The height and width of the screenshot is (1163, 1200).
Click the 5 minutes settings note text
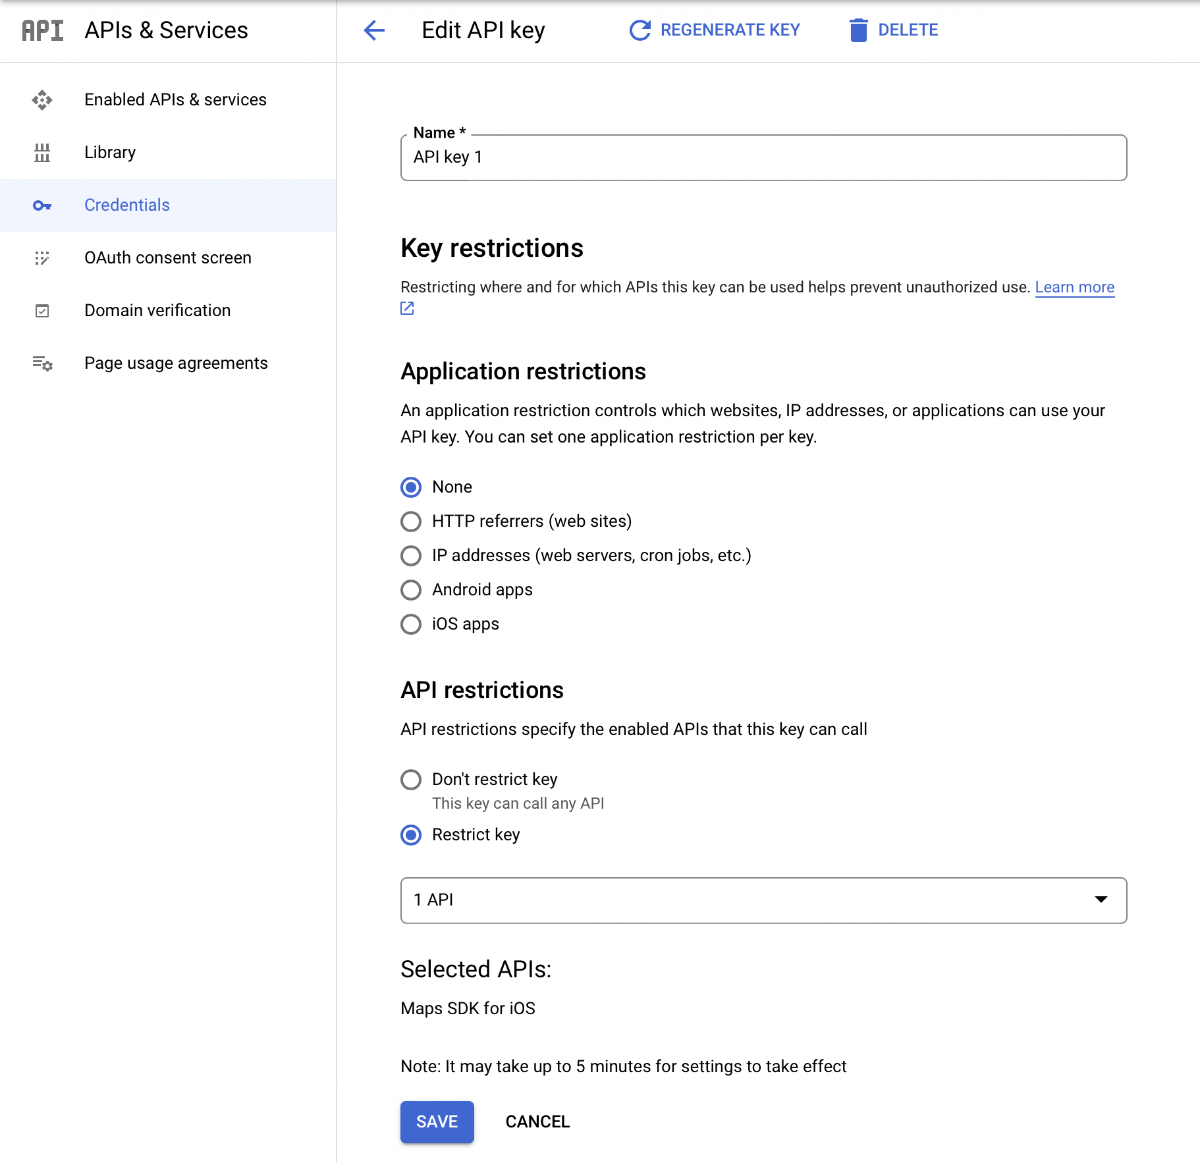[x=623, y=1066]
